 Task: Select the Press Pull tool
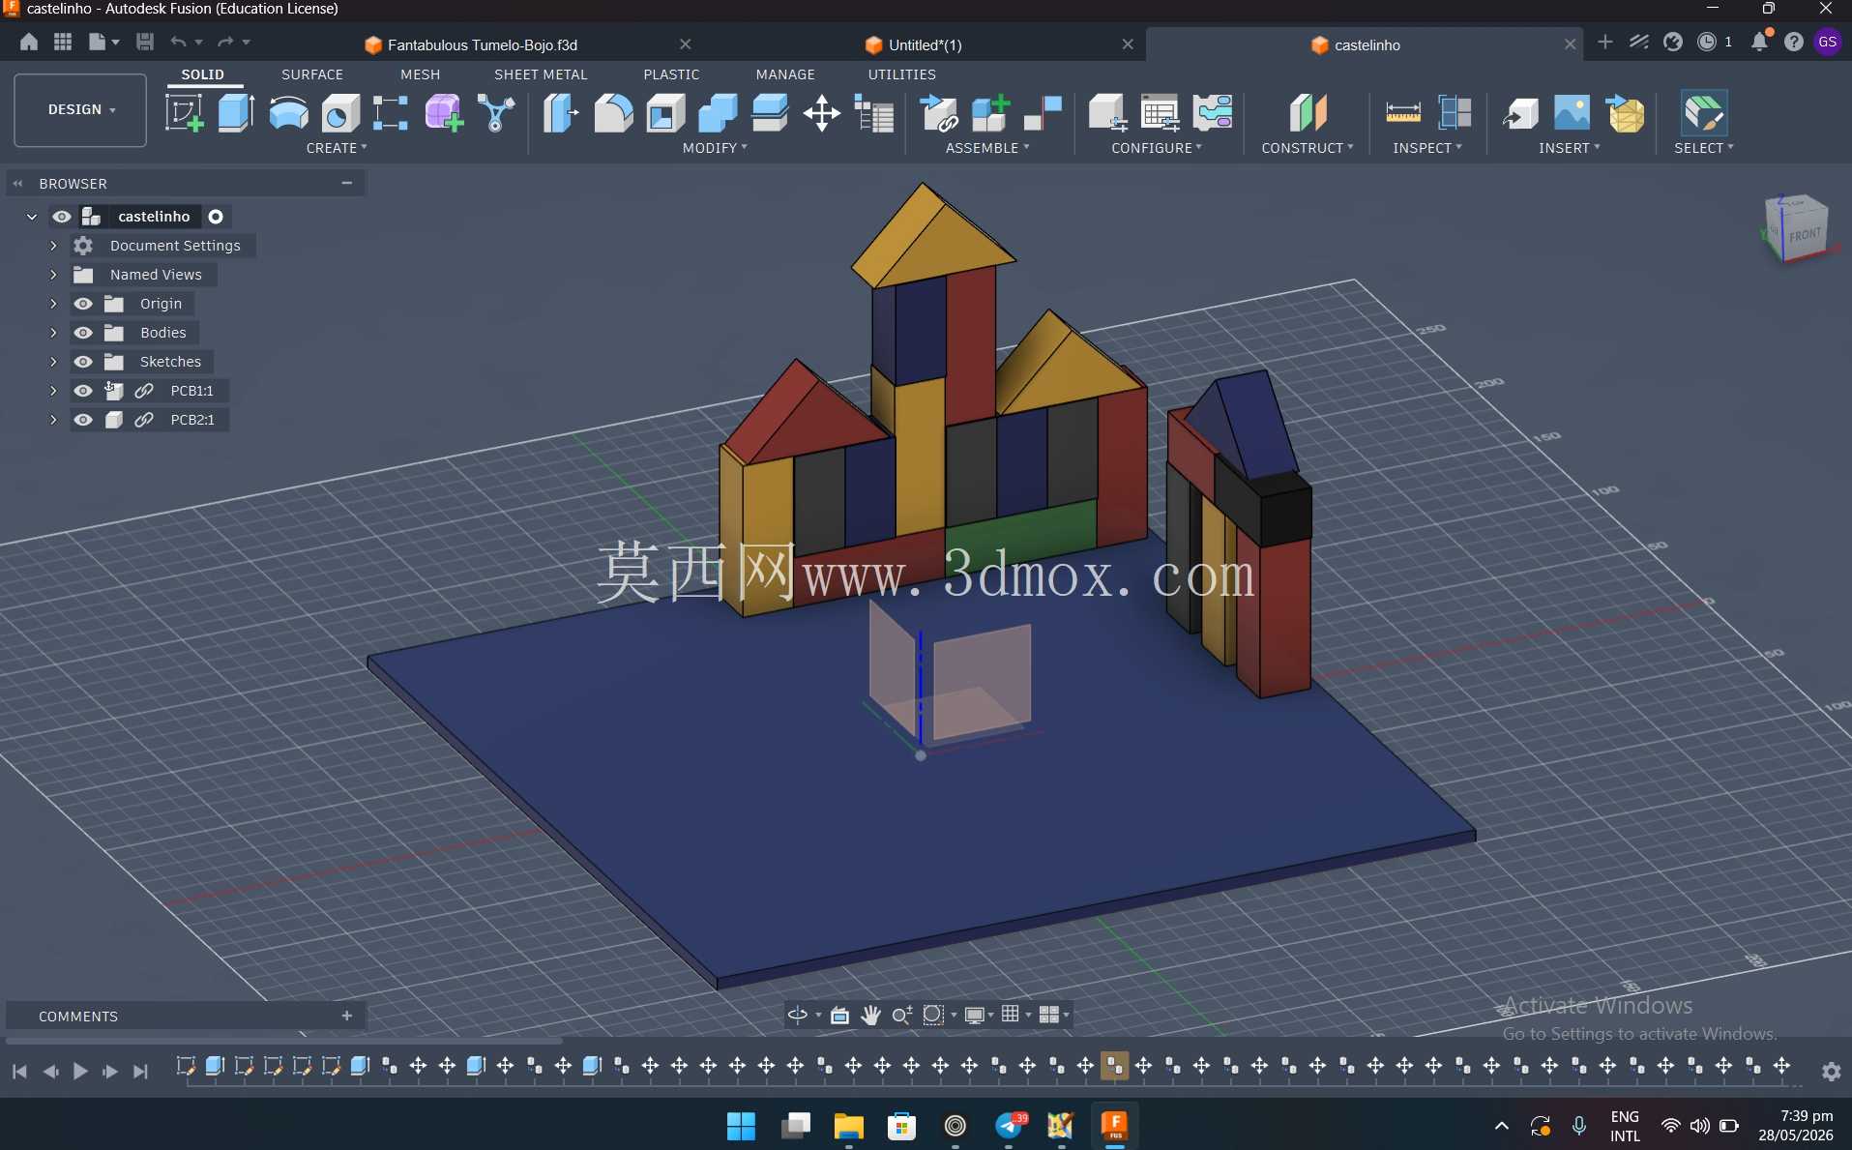click(x=561, y=113)
